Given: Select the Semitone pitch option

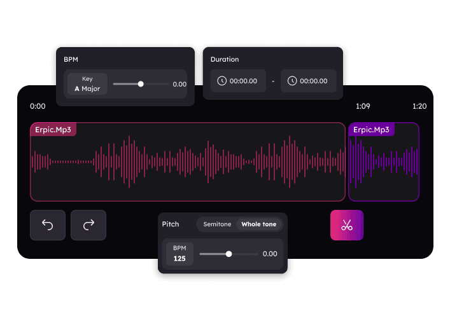Looking at the screenshot, I should [x=217, y=225].
